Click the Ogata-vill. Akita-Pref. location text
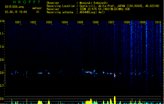 (119, 6)
